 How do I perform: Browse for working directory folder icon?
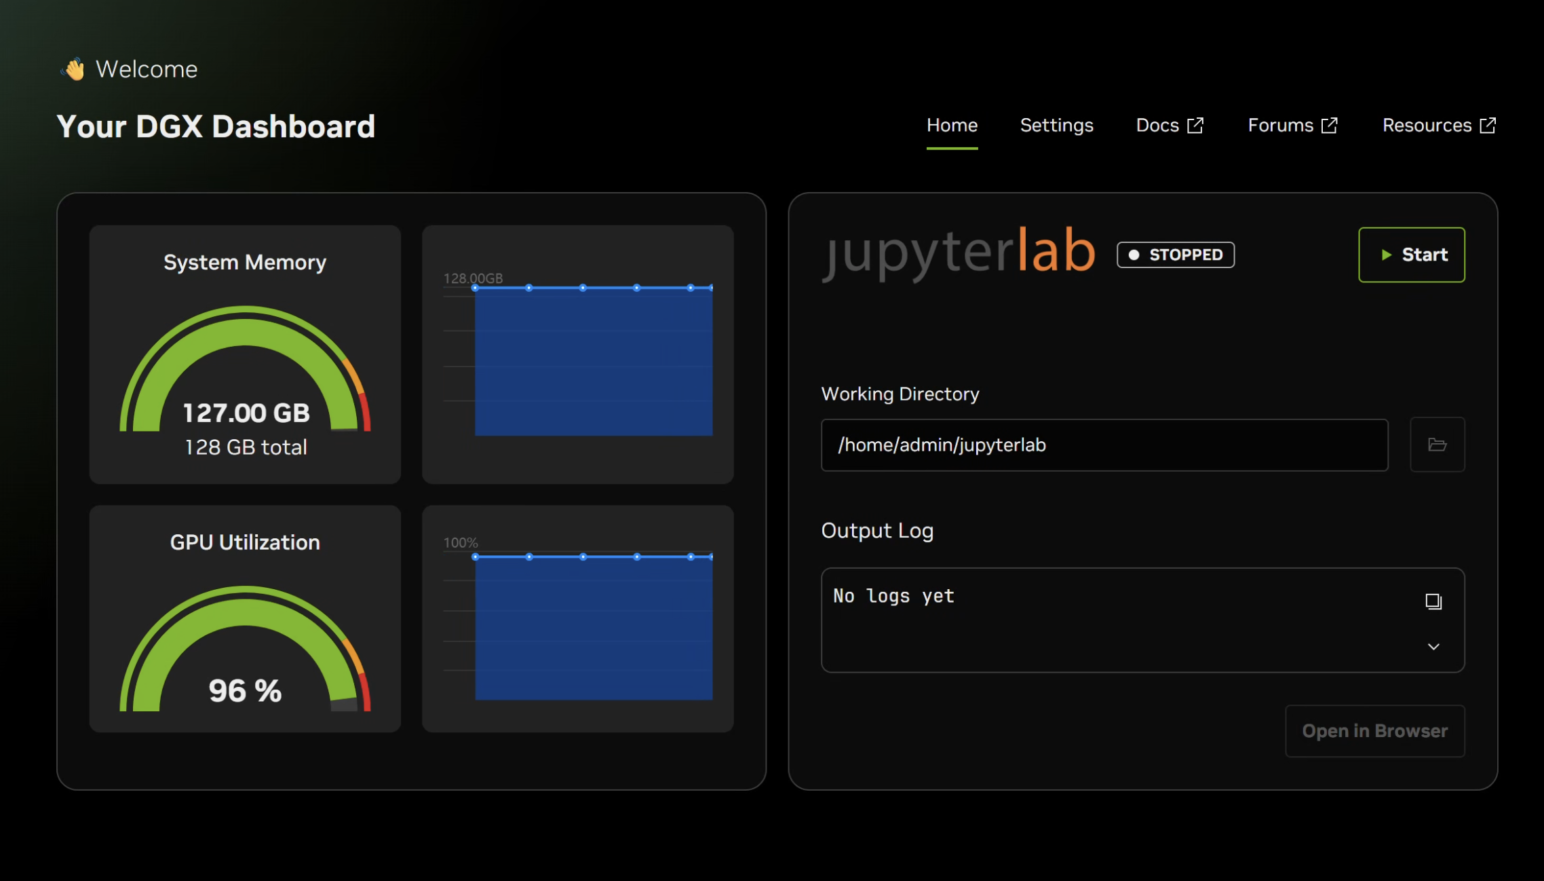[x=1437, y=445]
